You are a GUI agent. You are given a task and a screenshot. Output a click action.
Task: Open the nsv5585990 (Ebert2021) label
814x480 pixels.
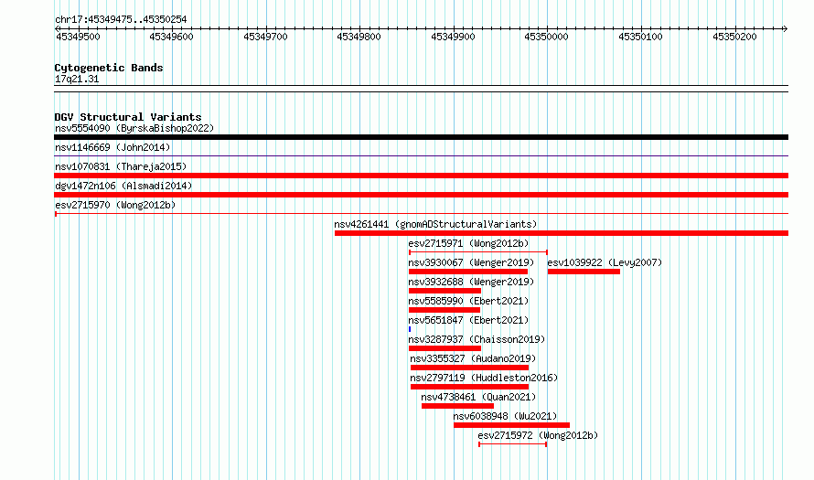469,301
